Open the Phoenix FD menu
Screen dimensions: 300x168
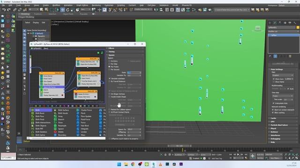tap(187, 5)
